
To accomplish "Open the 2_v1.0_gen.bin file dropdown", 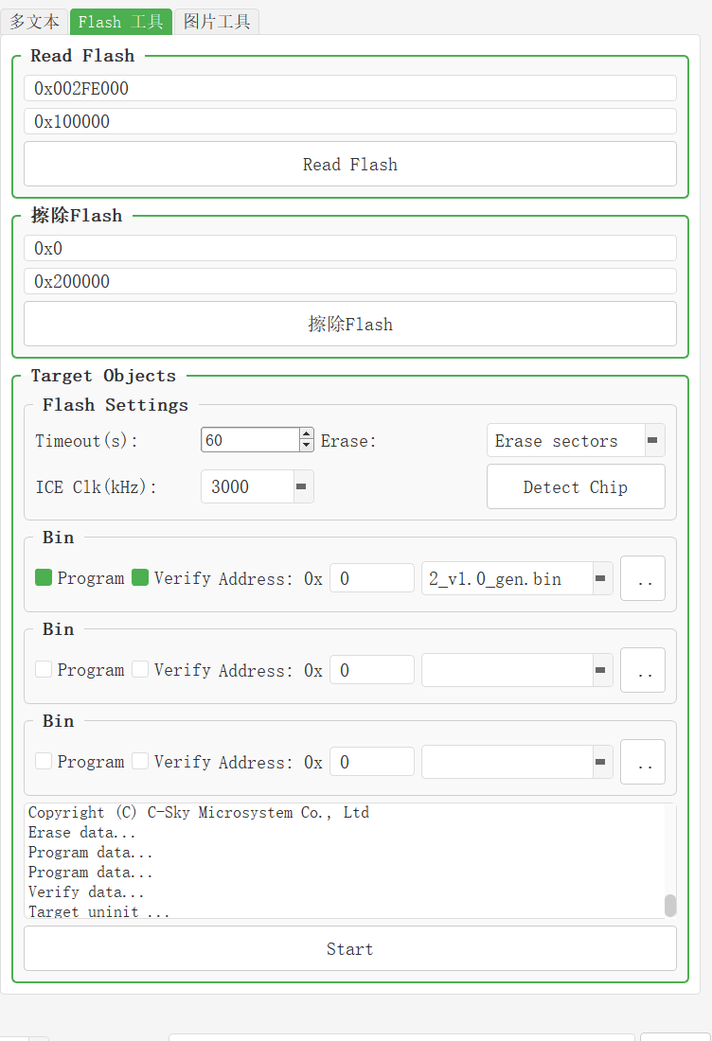I will (x=517, y=578).
